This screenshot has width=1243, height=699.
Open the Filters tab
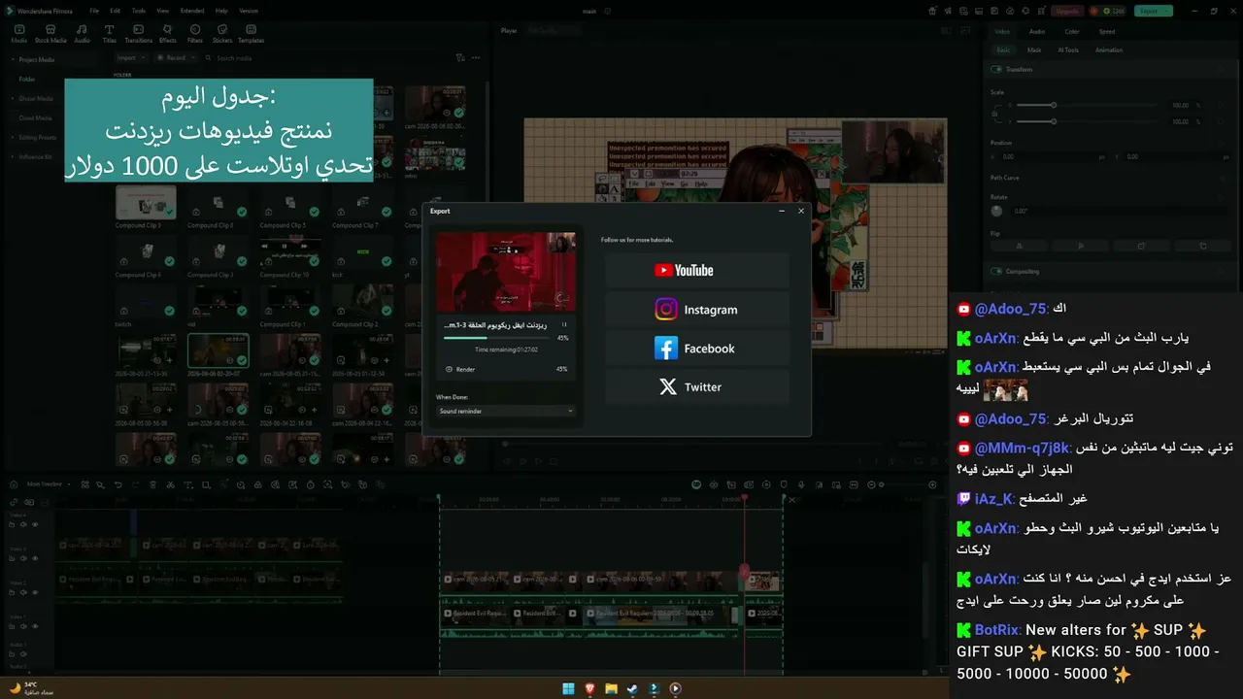tap(194, 34)
